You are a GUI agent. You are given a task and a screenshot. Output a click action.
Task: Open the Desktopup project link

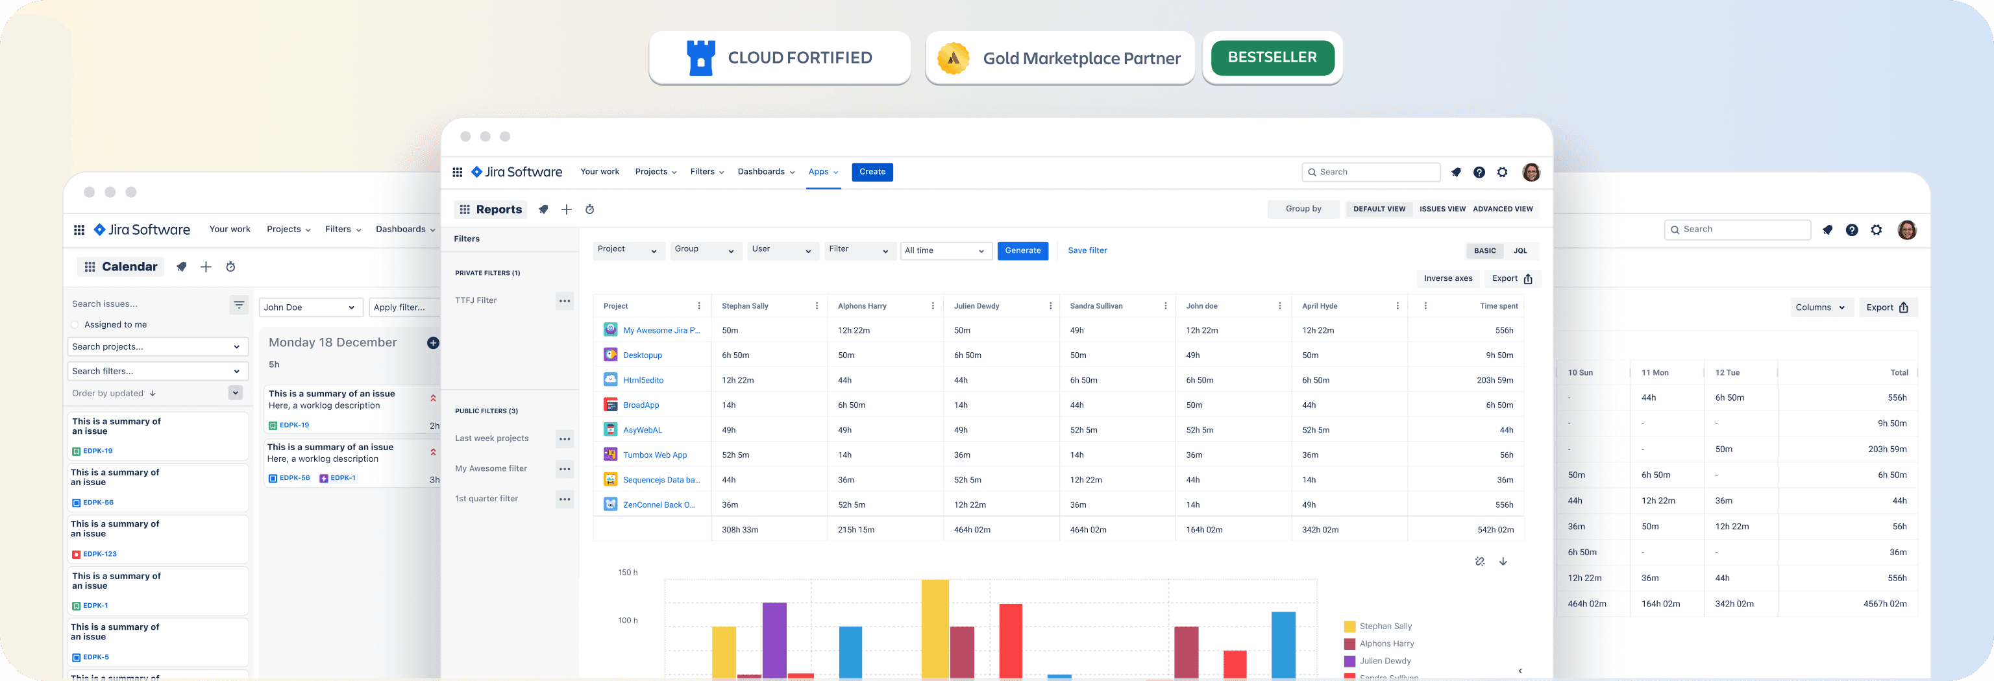click(643, 354)
